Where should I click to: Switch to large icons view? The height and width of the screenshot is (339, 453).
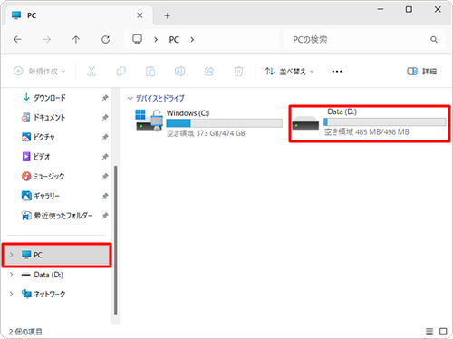[x=443, y=332]
